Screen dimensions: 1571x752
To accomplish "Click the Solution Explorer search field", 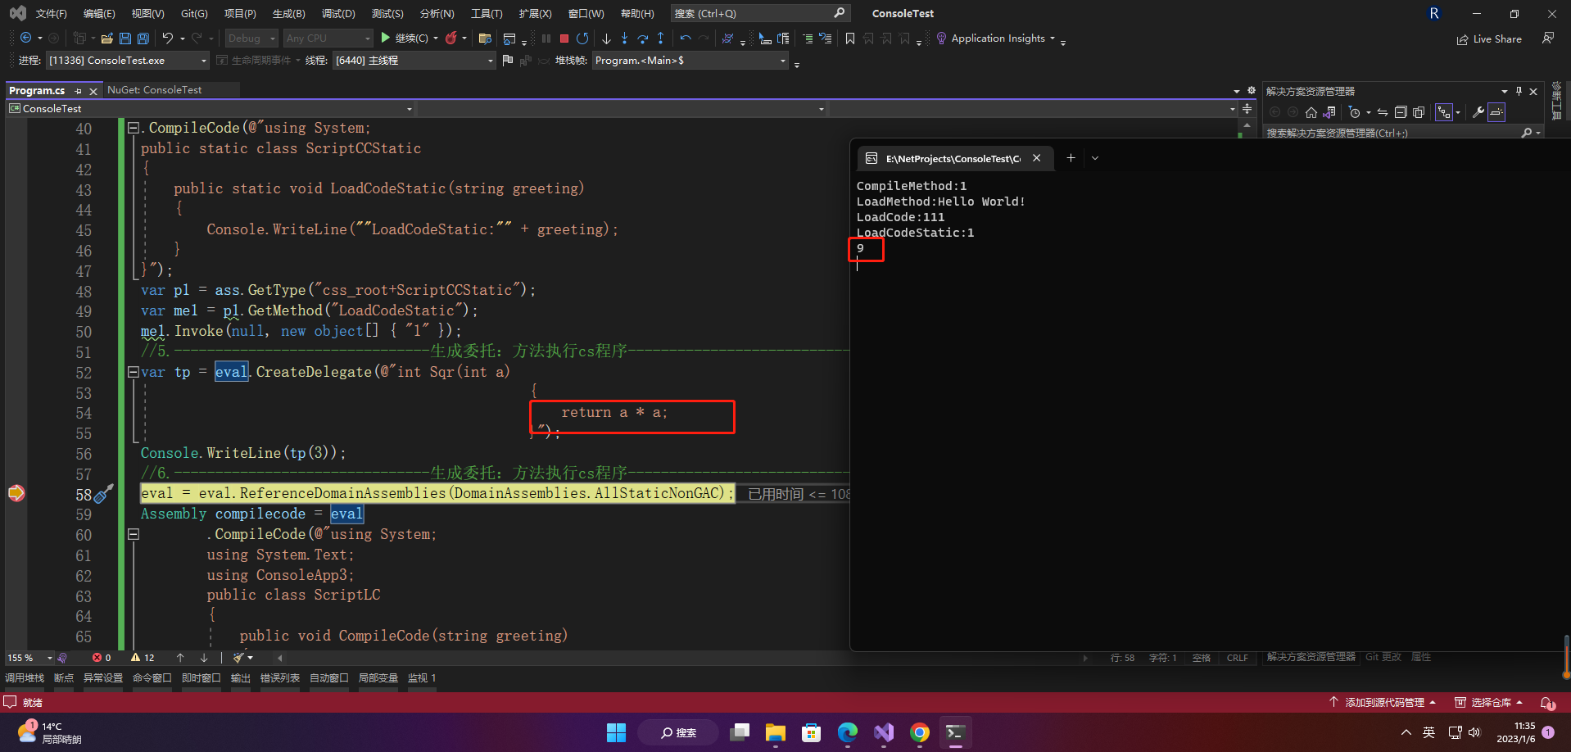I will [1404, 133].
